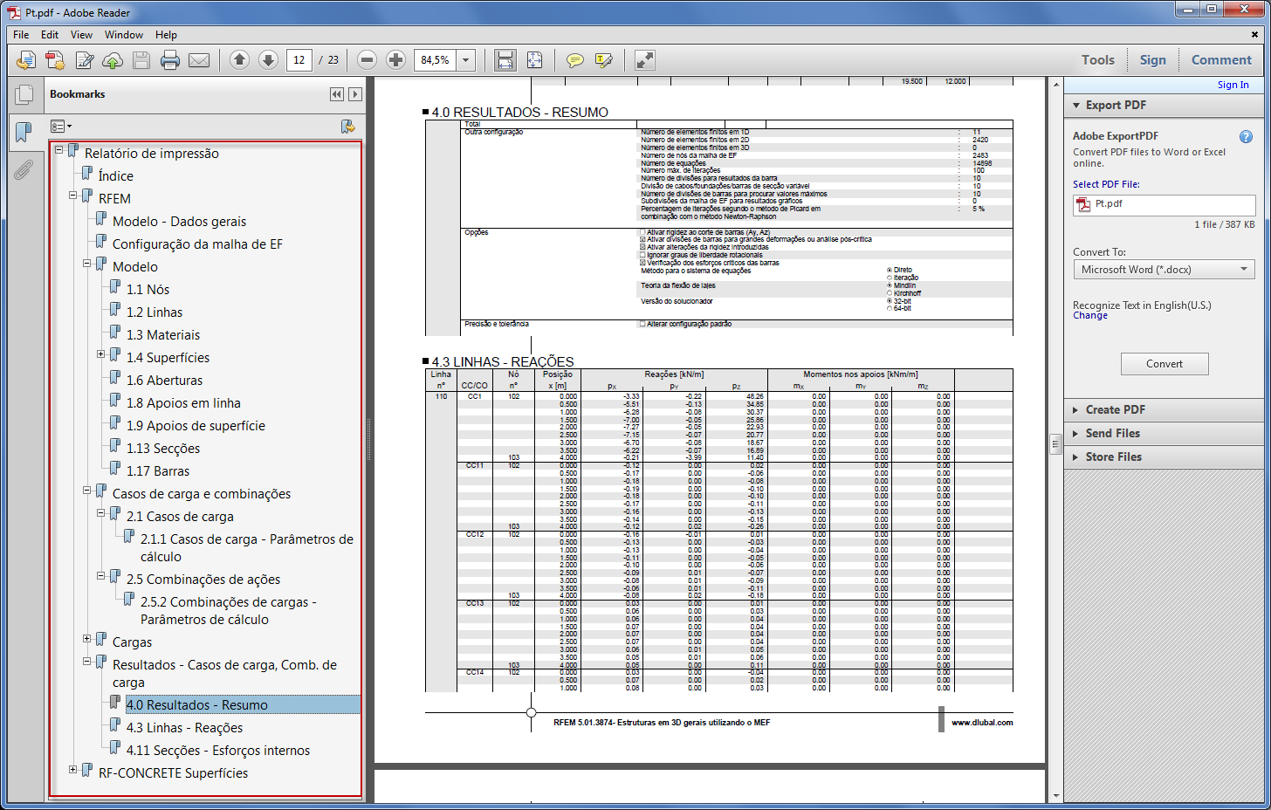The image size is (1271, 810).
Task: Open the zoom level dropdown arrow
Action: [x=466, y=60]
